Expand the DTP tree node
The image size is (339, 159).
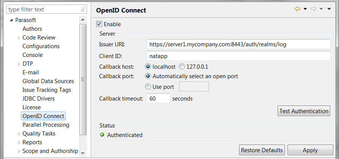[x=19, y=64]
